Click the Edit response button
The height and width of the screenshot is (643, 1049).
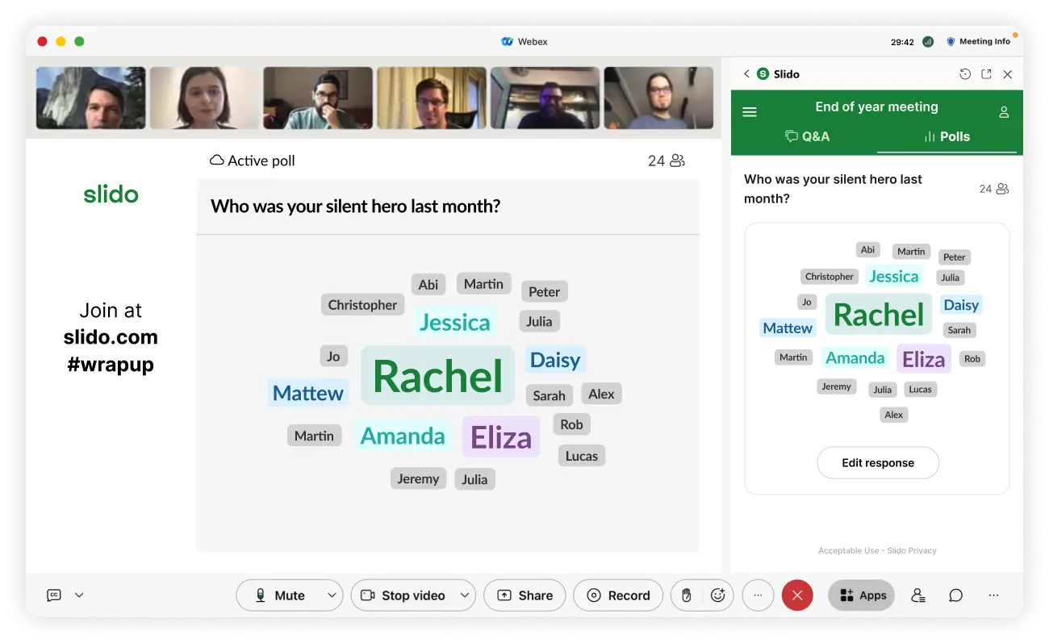pos(878,463)
